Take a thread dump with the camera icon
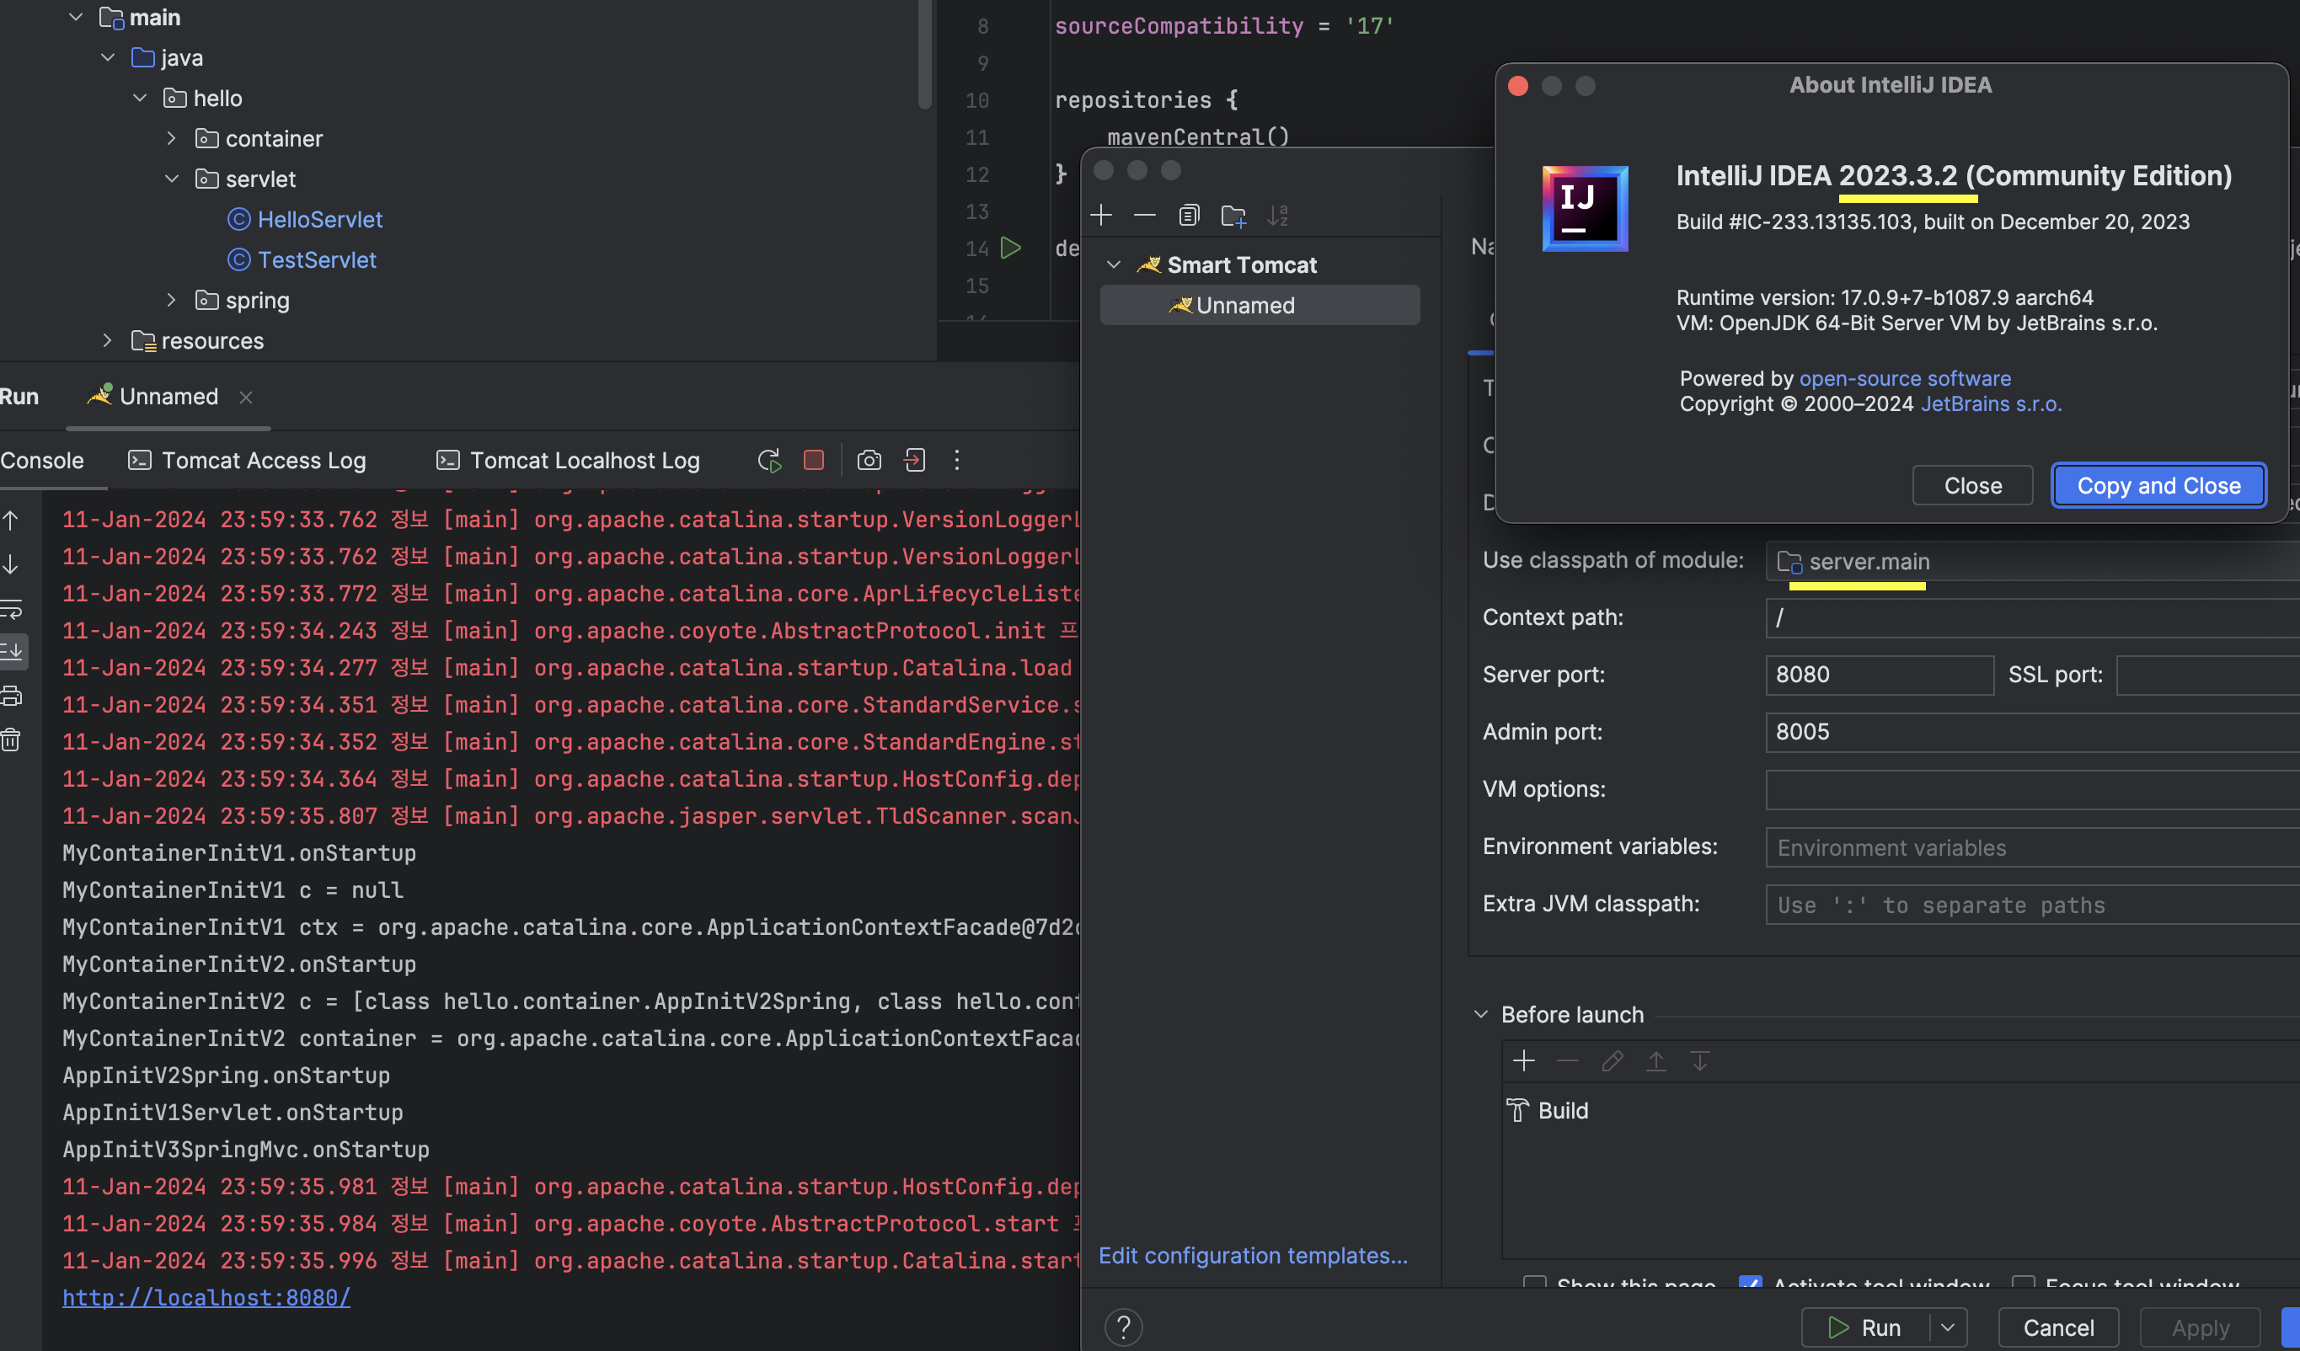 [869, 461]
